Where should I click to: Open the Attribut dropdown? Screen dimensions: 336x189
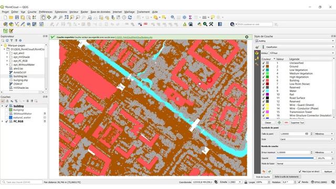pos(301,53)
